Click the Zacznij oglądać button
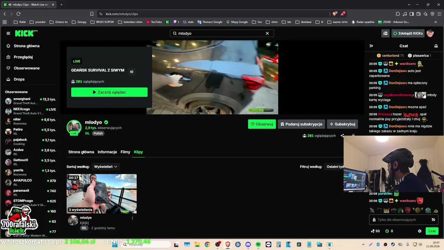The image size is (444, 250). [x=109, y=92]
